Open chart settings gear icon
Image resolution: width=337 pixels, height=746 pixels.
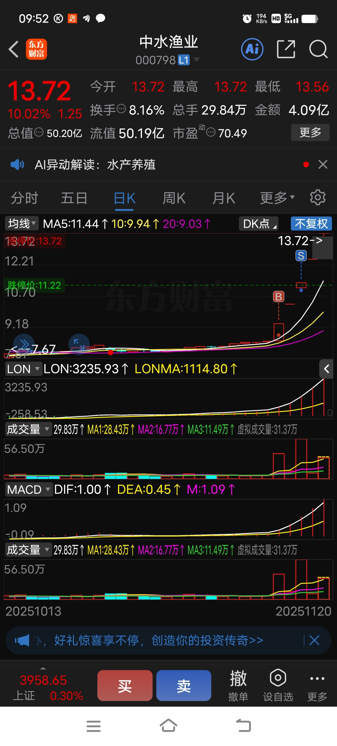(318, 197)
